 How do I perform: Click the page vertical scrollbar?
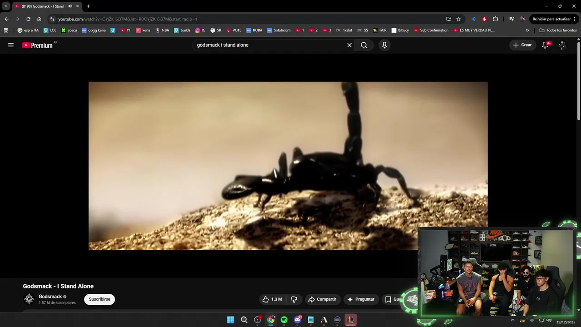578,80
